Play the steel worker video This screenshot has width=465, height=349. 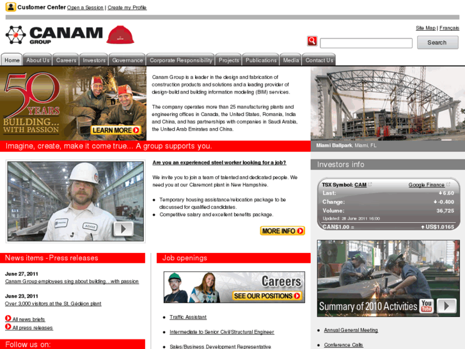coord(123,229)
